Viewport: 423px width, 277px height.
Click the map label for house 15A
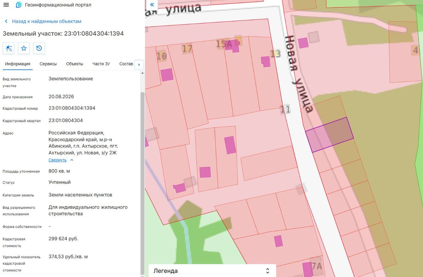point(223,44)
